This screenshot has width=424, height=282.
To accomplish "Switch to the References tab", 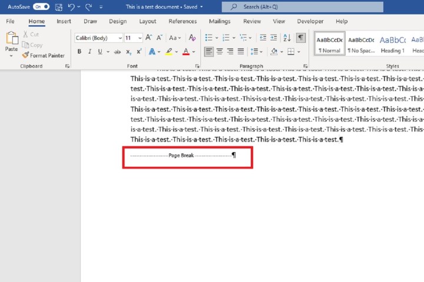I will 183,21.
